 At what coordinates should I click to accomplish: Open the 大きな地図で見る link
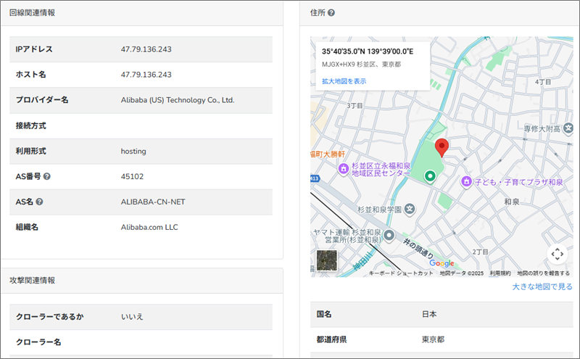(x=541, y=287)
